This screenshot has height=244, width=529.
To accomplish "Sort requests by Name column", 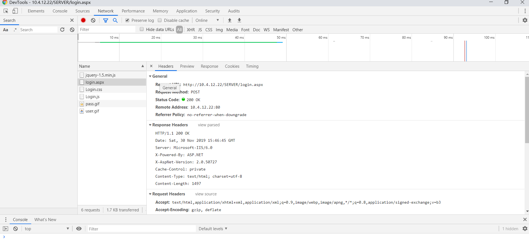I will pyautogui.click(x=112, y=66).
